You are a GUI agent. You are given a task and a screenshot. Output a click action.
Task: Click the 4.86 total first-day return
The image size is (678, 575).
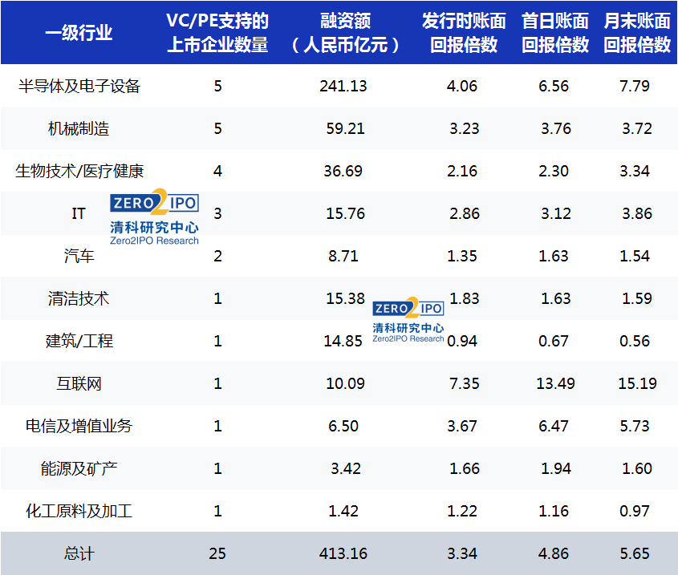[554, 553]
